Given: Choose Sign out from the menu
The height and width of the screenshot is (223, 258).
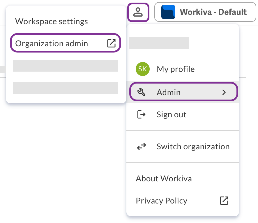Looking at the screenshot, I should pyautogui.click(x=171, y=114).
